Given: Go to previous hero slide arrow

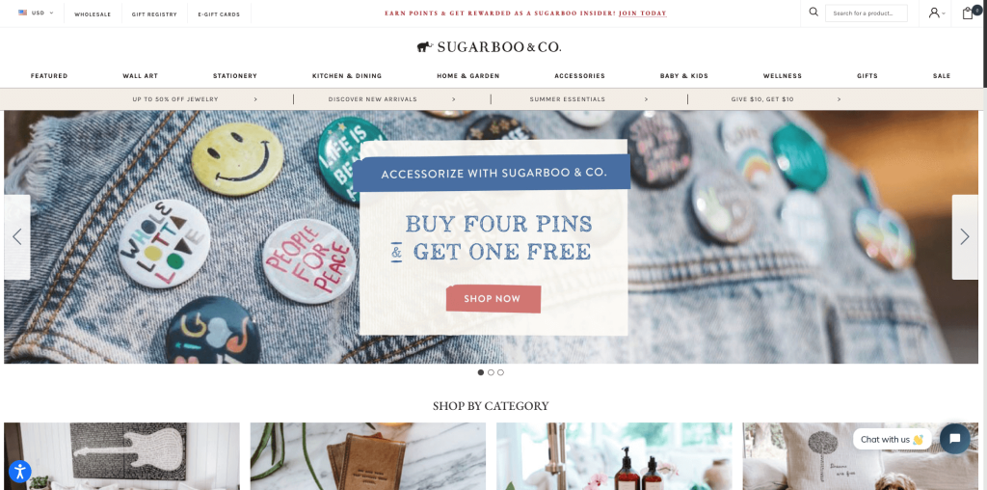Looking at the screenshot, I should tap(17, 237).
